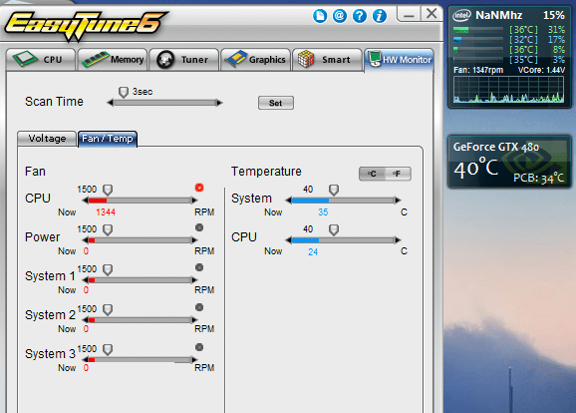Toggle the CPU fan red alert indicator

[x=199, y=188]
